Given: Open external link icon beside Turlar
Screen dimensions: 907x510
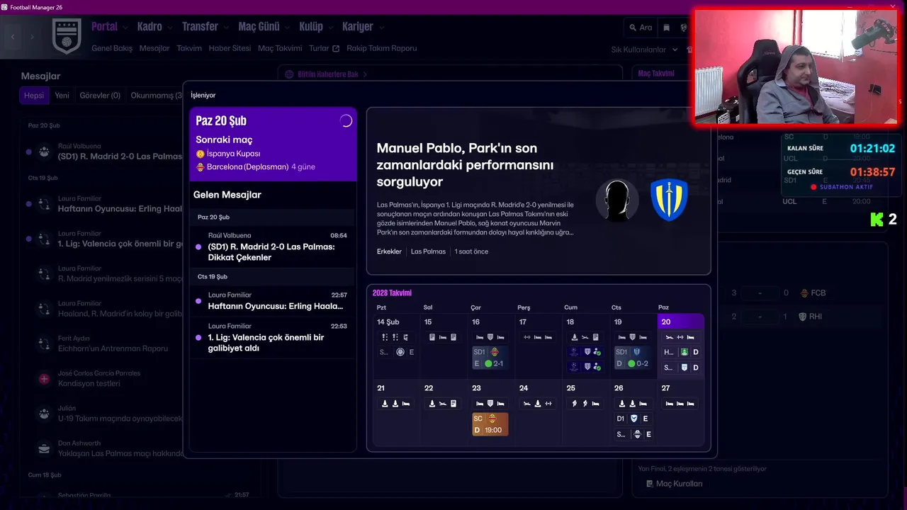Looking at the screenshot, I should click(336, 49).
